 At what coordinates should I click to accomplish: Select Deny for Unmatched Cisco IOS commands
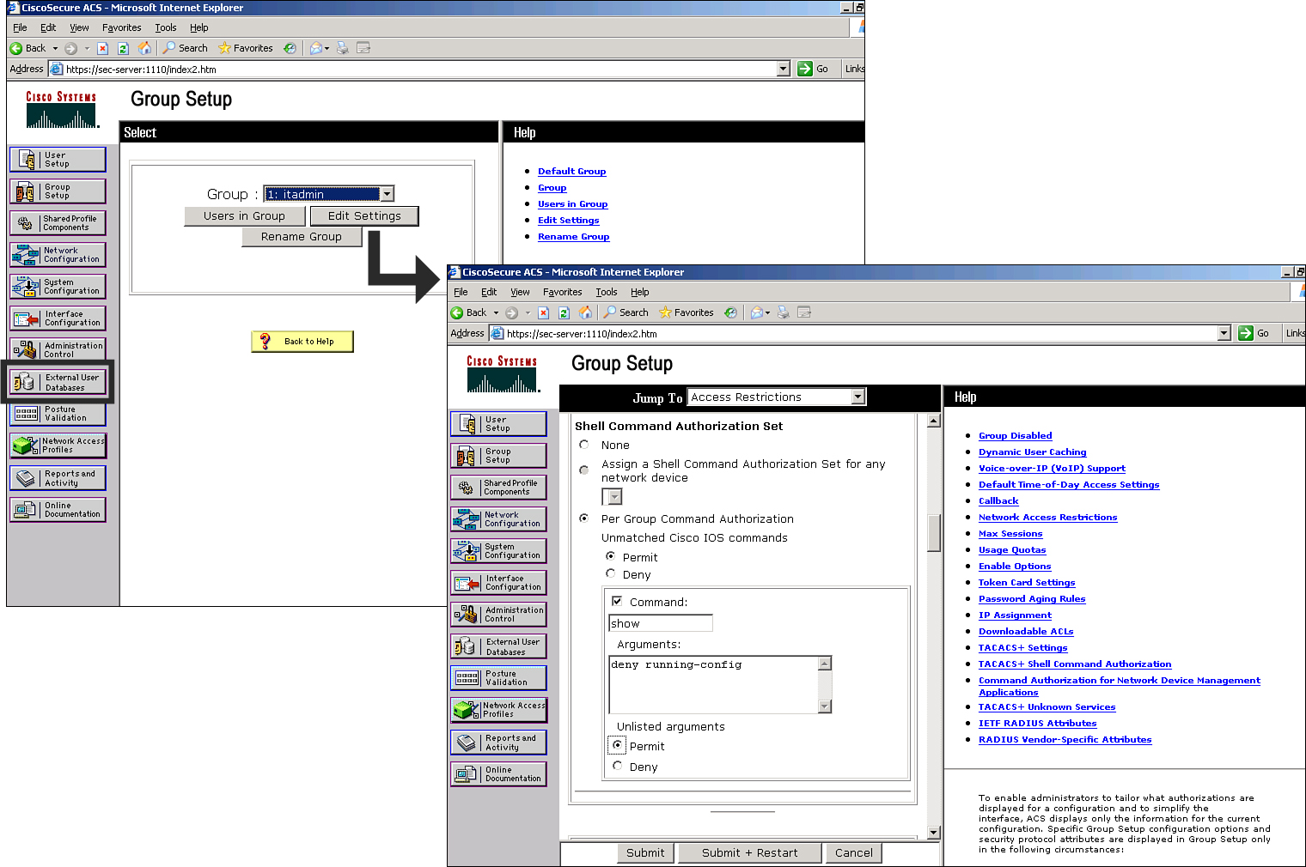coord(611,573)
